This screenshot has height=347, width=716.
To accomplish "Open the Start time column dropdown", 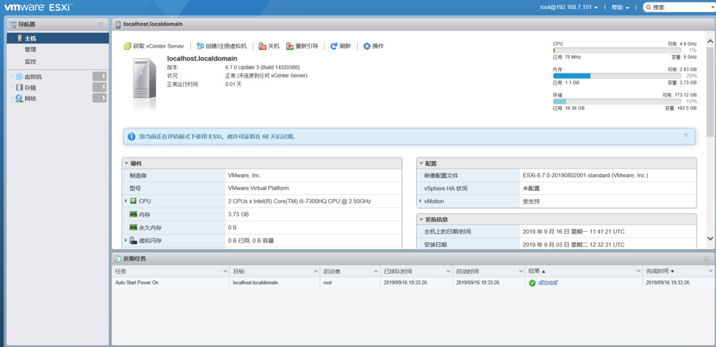I will coord(521,271).
